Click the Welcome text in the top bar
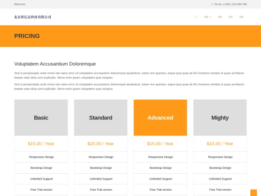Screen dimensions: 261x196 [x=20, y=4]
